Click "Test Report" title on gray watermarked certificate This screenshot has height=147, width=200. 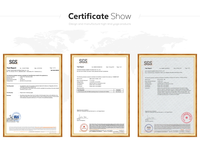pos(148,68)
